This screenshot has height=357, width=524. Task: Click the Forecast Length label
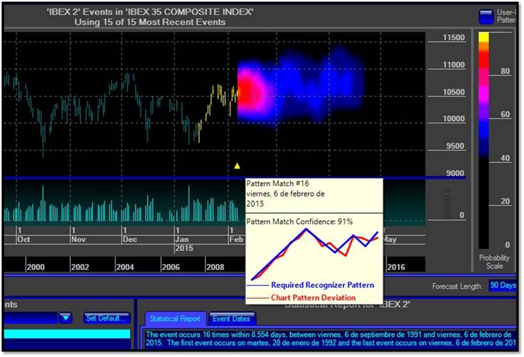[457, 286]
